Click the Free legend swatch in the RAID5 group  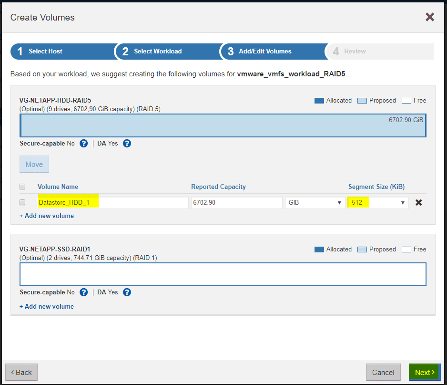click(x=406, y=100)
